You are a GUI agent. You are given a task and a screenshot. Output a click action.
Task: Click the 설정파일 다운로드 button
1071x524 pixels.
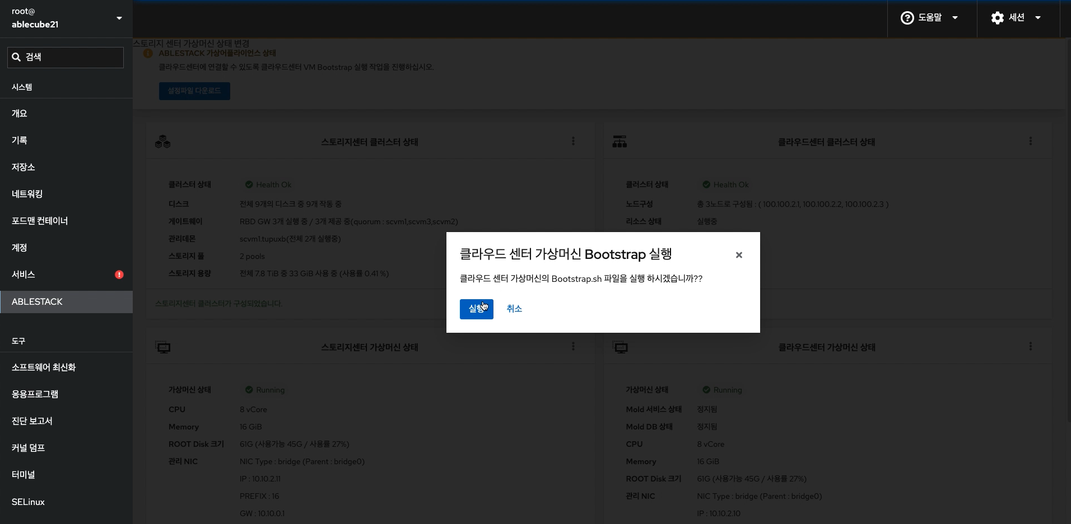194,91
